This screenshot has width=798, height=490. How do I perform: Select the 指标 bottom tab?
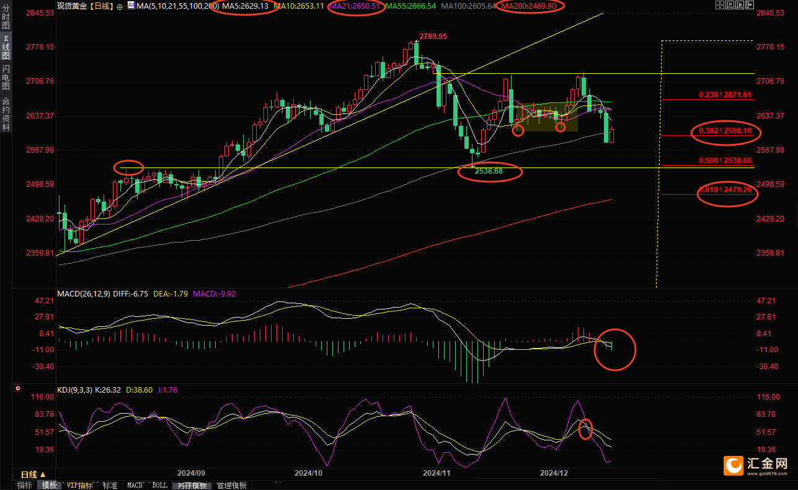pyautogui.click(x=25, y=485)
